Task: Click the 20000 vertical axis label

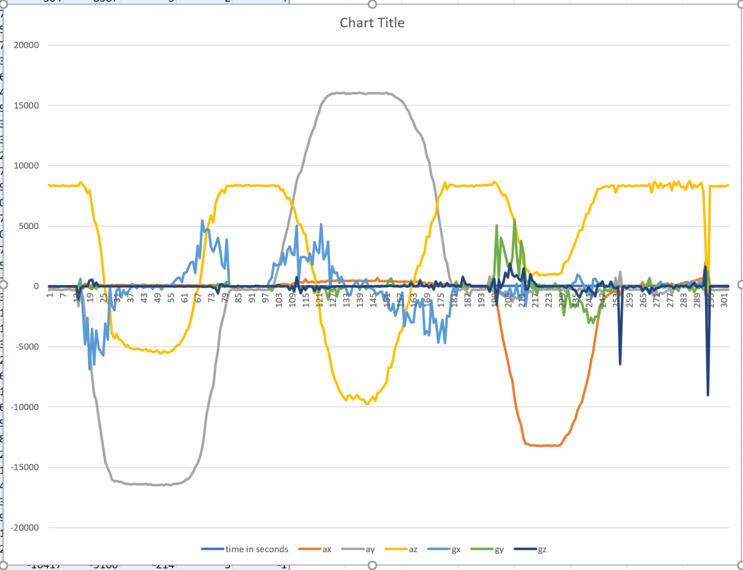Action: point(26,45)
